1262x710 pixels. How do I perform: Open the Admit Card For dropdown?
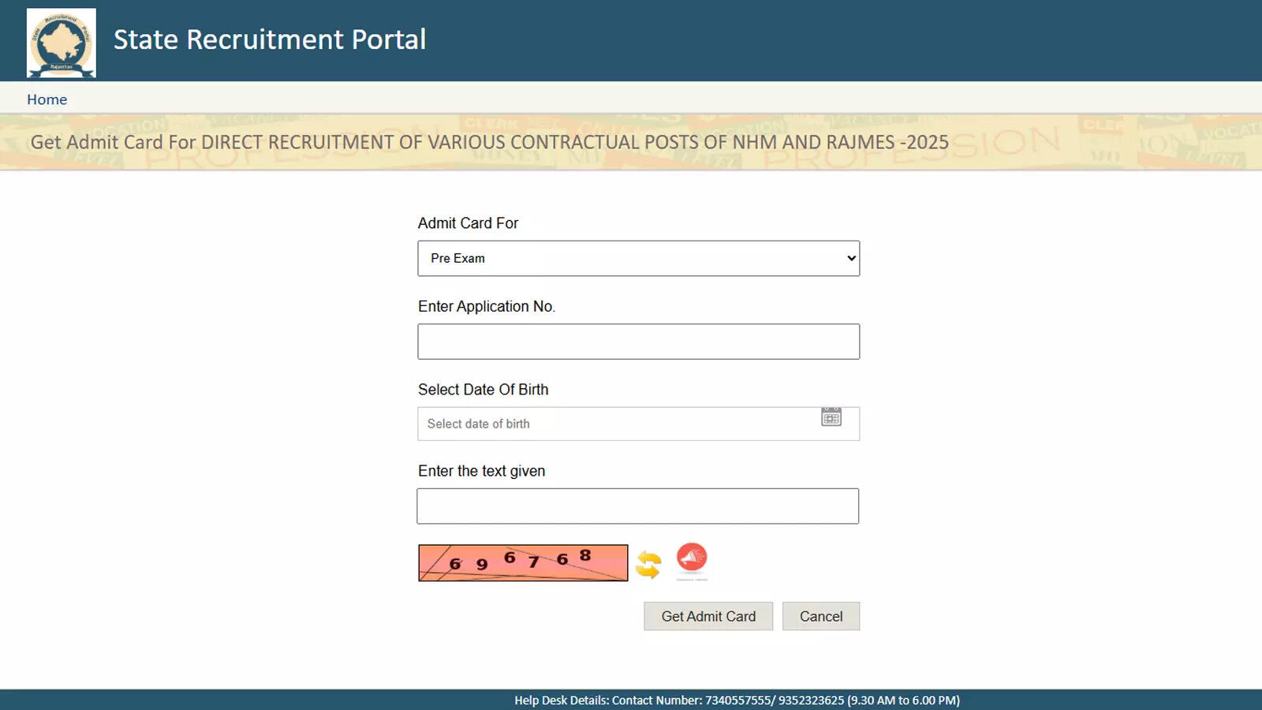[637, 259]
